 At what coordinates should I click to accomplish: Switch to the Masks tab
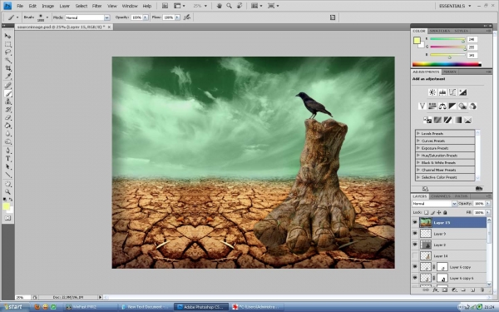click(450, 72)
